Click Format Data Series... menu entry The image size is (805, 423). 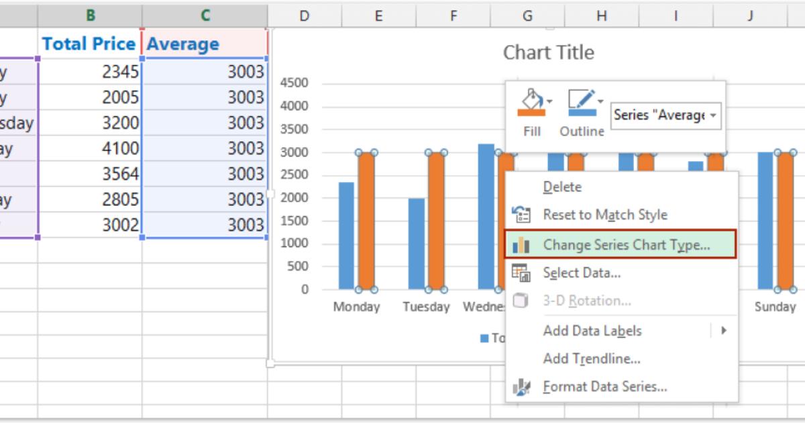pos(604,387)
